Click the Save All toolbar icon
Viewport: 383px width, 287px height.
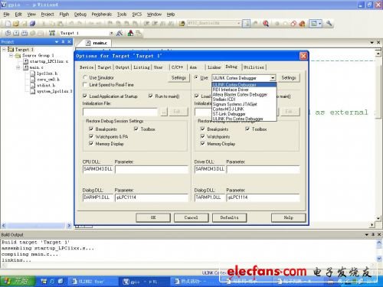(x=32, y=24)
